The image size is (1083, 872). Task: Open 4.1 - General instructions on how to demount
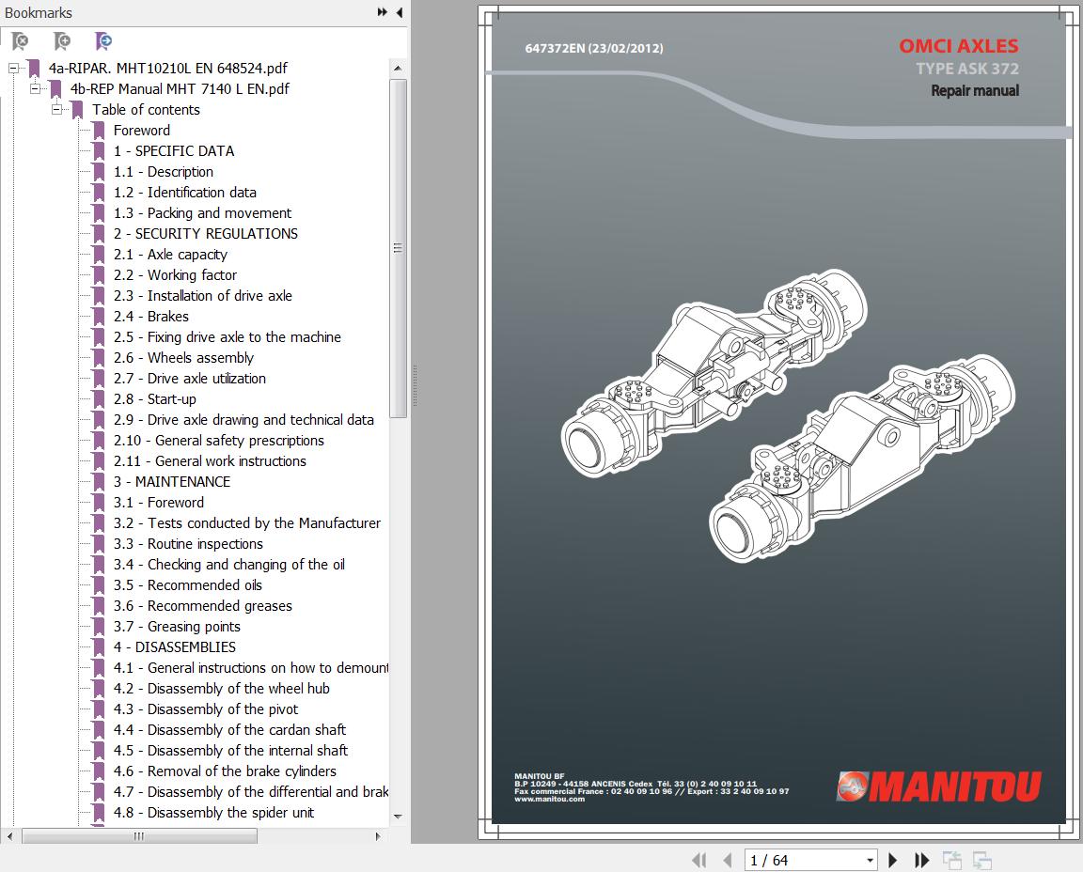pyautogui.click(x=251, y=669)
